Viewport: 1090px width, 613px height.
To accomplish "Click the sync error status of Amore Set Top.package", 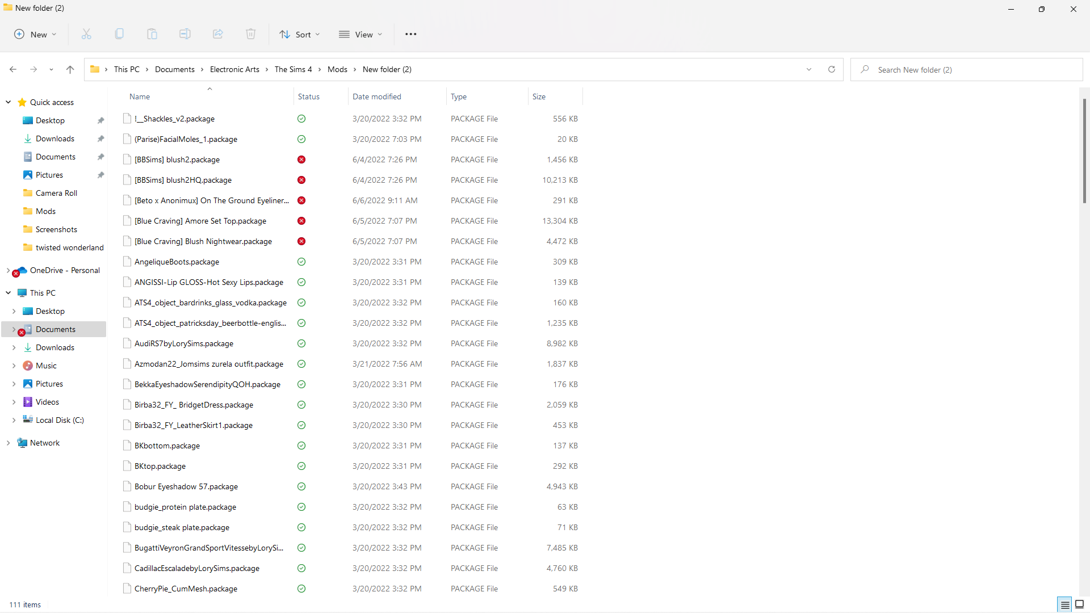I will coord(301,221).
